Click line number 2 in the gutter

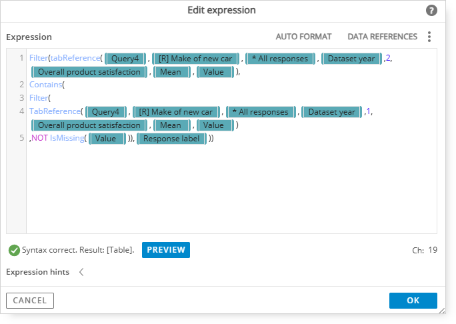click(x=22, y=85)
